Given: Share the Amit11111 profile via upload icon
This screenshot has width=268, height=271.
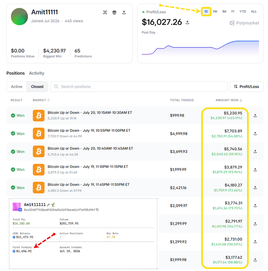Looking at the screenshot, I should pos(124,12).
